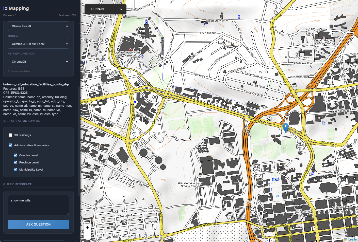Click the Wits Golf Academy golf icon
The height and width of the screenshot is (242, 358).
click(x=190, y=179)
